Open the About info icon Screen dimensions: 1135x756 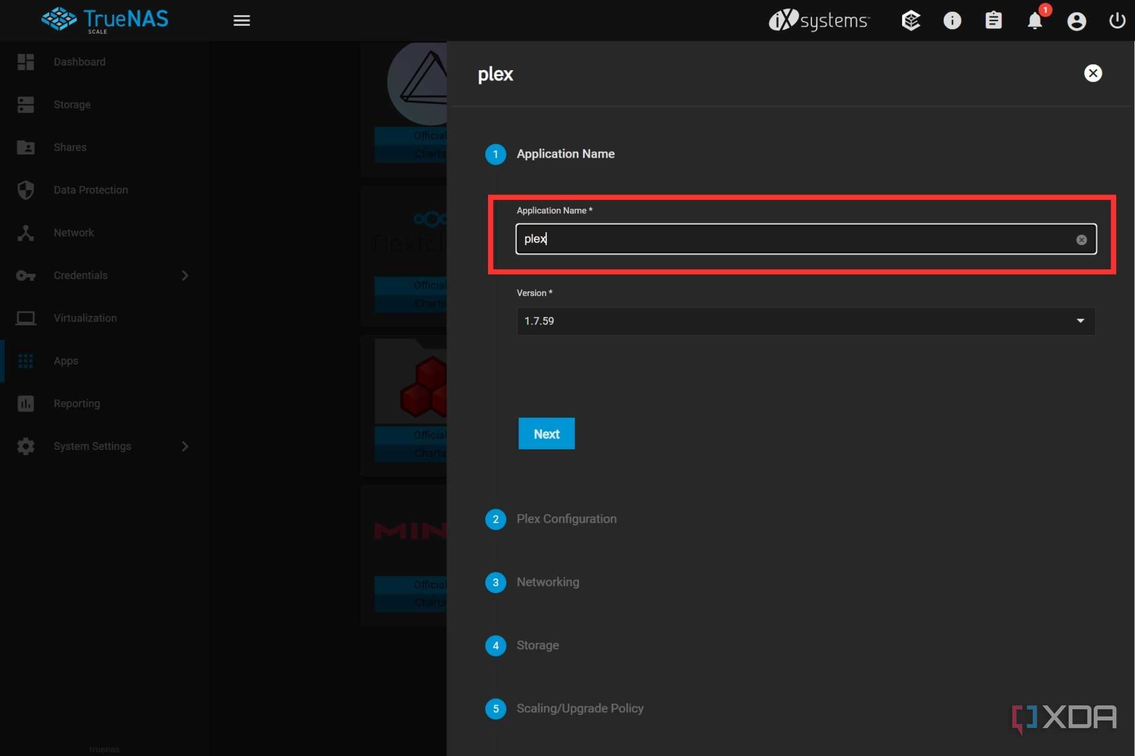pyautogui.click(x=952, y=21)
